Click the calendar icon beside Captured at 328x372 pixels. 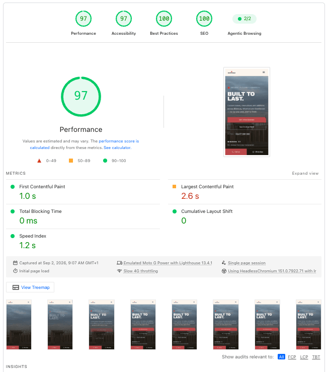15,263
